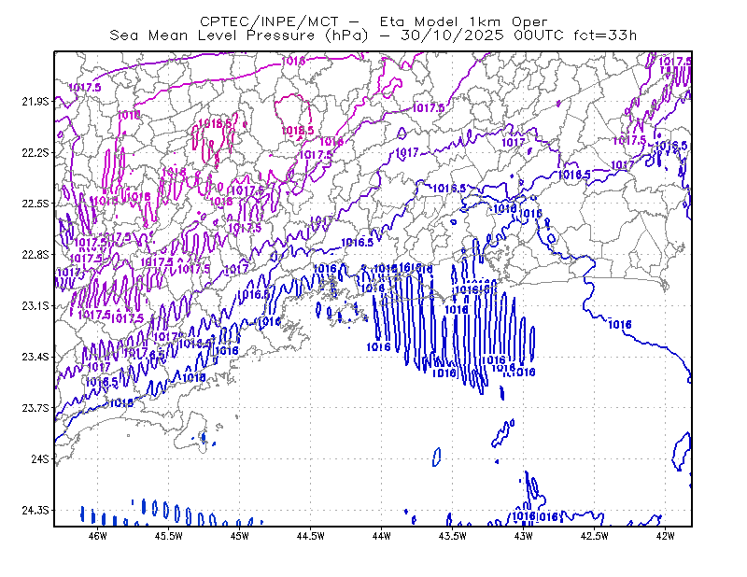
Task: Click the 21.9S latitude axis label
Action: coord(35,101)
